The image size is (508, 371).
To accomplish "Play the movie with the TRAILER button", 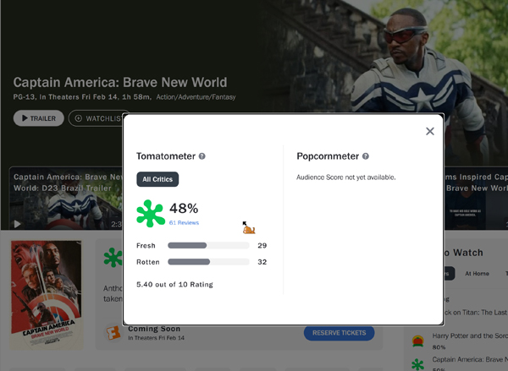I will tap(39, 118).
